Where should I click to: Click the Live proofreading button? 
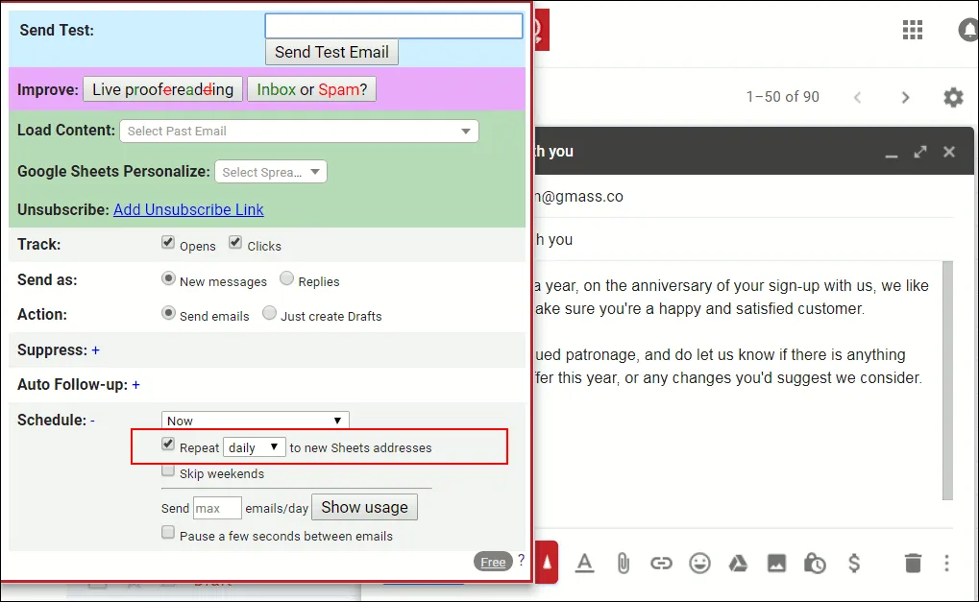point(162,89)
